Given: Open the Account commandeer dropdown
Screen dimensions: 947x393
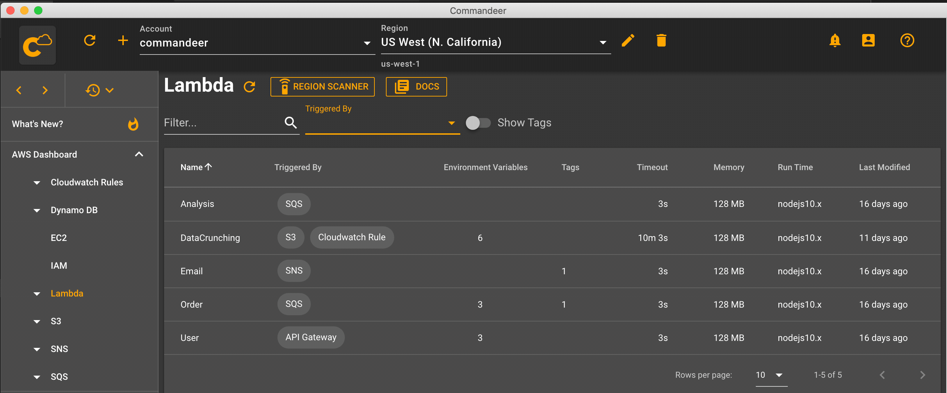Looking at the screenshot, I should [257, 43].
